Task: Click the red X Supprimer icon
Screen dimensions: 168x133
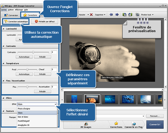Action: point(91,15)
